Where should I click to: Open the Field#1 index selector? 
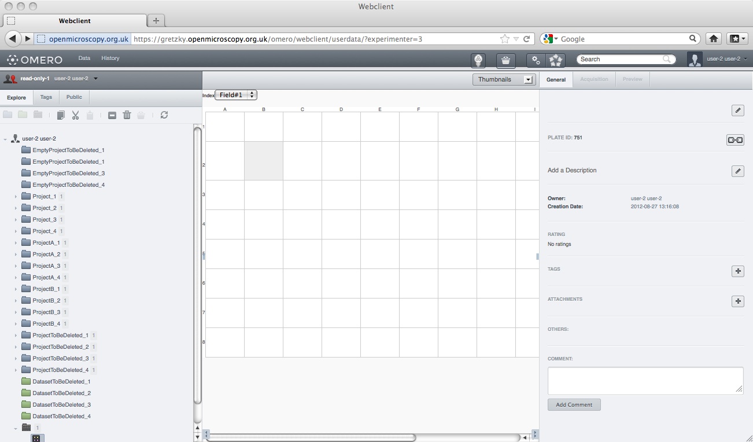(236, 95)
